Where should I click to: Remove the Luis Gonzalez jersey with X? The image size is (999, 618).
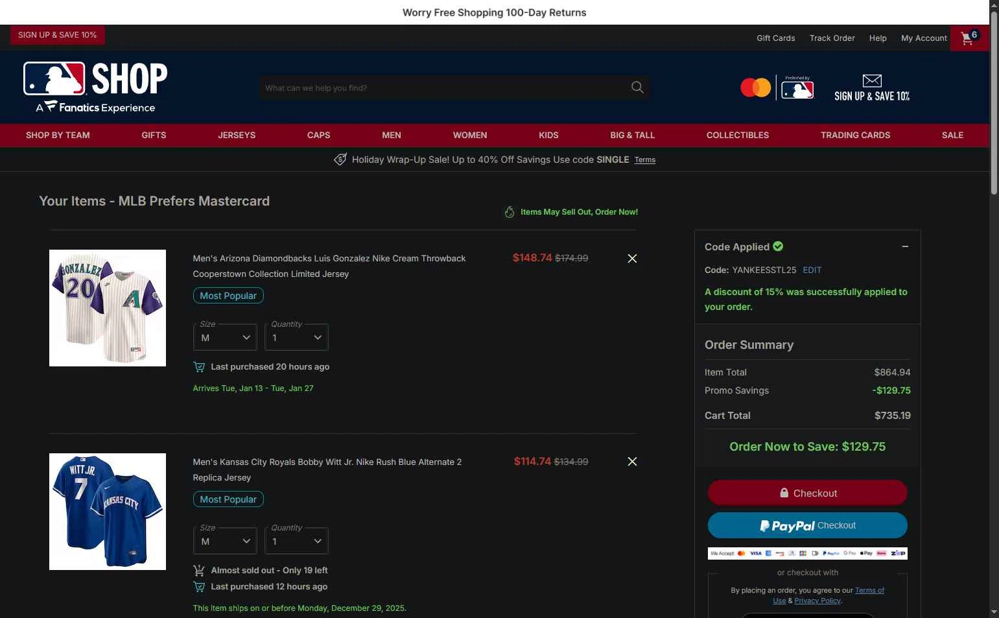pos(632,258)
